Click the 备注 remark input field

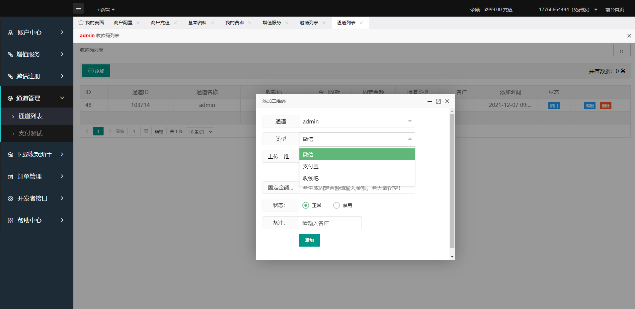click(x=330, y=223)
